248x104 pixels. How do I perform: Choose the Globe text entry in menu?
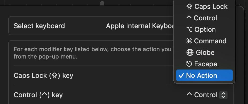[x=205, y=53]
